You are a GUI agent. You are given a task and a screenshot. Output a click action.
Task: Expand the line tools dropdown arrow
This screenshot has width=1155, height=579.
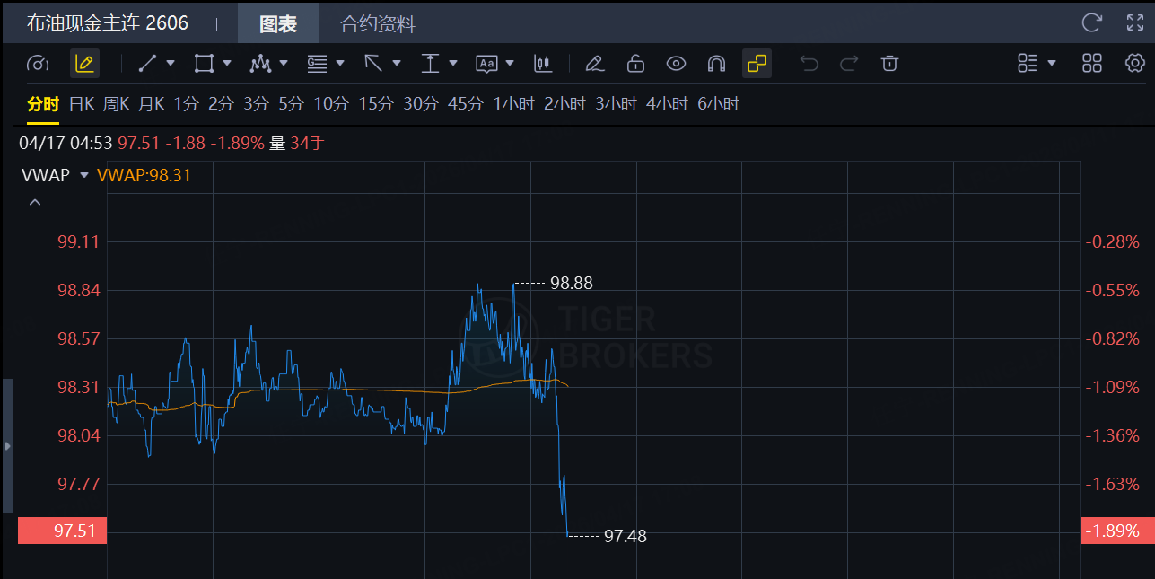tap(171, 64)
